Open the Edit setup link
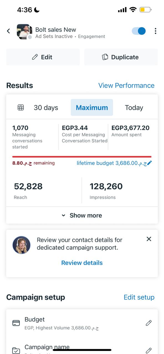Viewport: 164px width, 354px height. click(139, 297)
